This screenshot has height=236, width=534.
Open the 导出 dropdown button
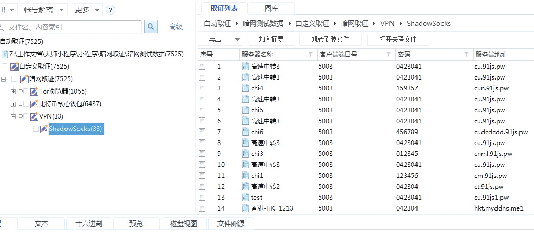click(219, 39)
